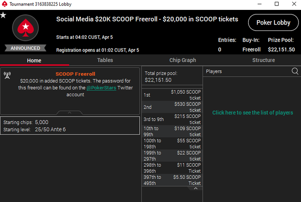The width and height of the screenshot is (301, 202).
Task: Click the PokerStars red spade logo
Action: pos(25,28)
